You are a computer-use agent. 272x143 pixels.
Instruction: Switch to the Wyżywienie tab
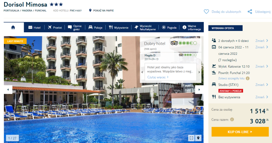point(119,27)
